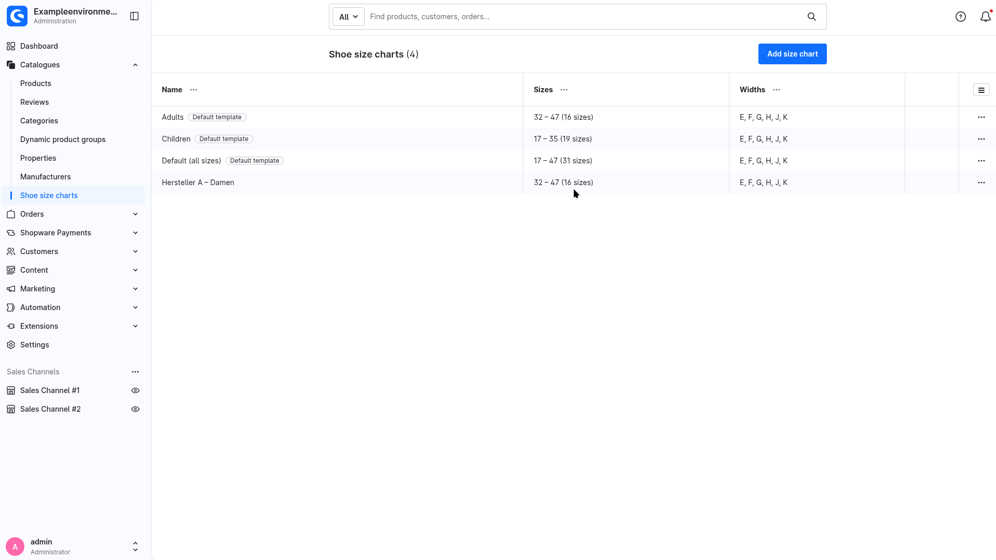Open the admin user menu chevron
The image size is (996, 560).
135,547
